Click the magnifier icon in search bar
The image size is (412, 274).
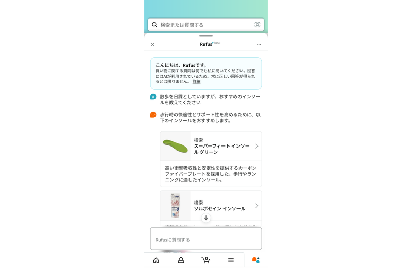pos(154,25)
